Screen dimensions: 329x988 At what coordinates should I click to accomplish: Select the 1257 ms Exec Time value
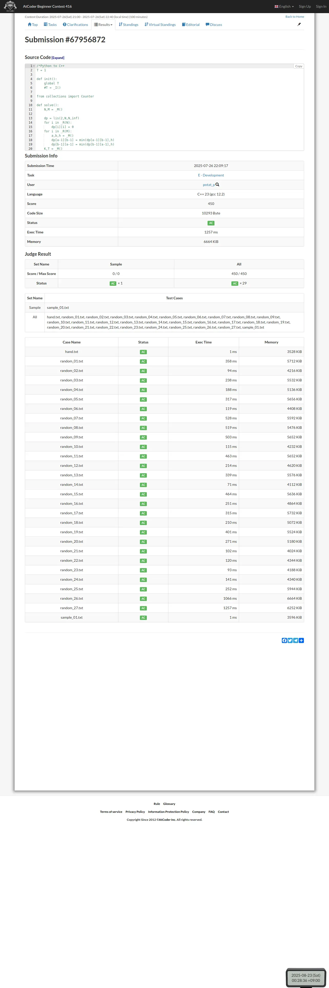(x=211, y=232)
